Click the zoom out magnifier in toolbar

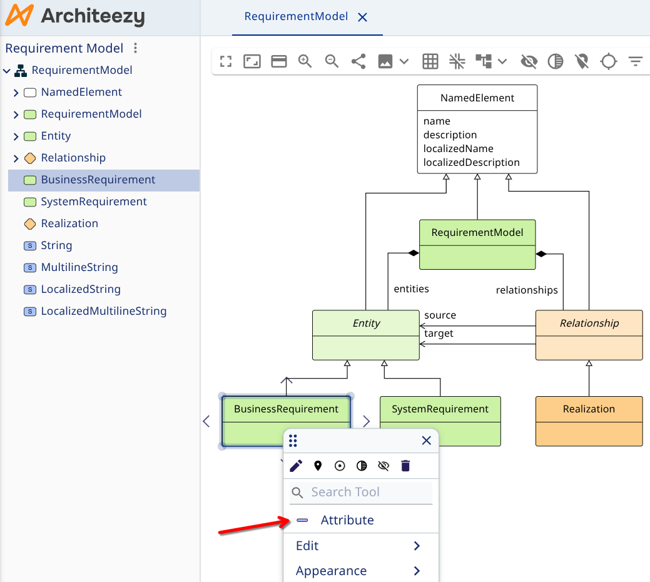(332, 61)
